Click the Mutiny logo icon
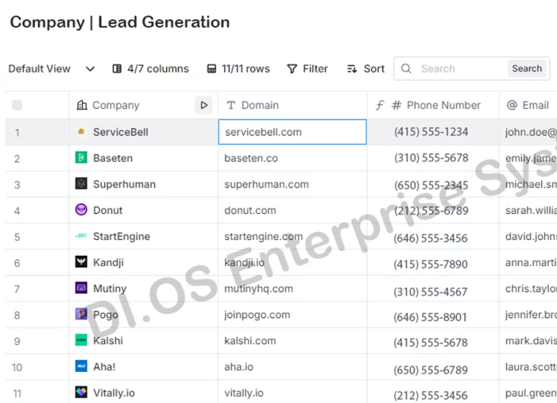This screenshot has height=403, width=557. [81, 288]
